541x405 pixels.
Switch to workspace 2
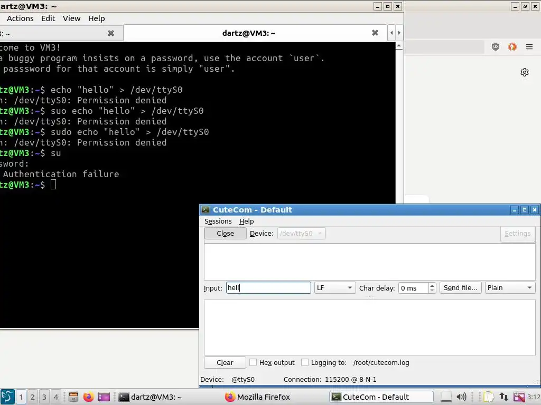pos(32,397)
